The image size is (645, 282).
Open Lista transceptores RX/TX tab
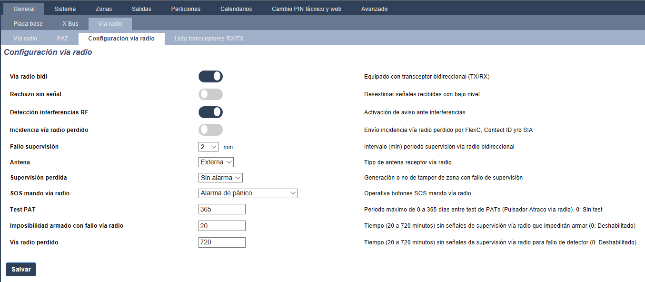tap(209, 39)
